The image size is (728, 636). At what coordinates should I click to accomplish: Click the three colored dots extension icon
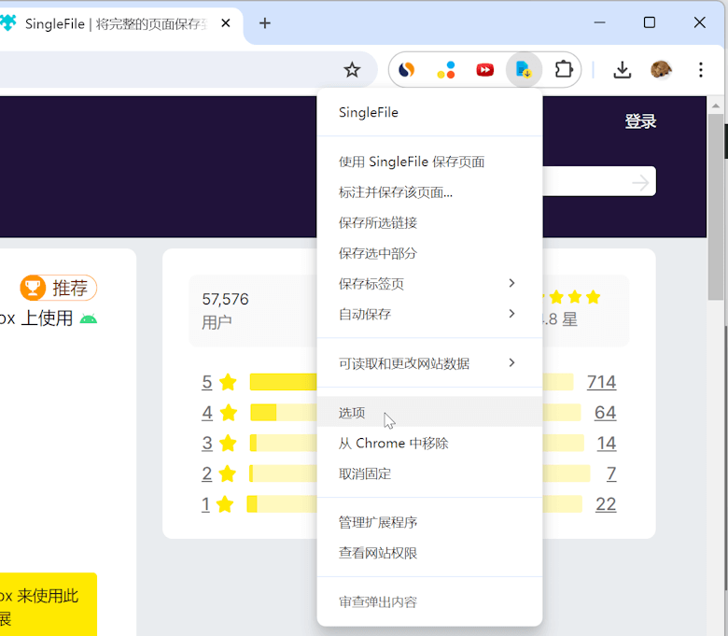(x=446, y=70)
